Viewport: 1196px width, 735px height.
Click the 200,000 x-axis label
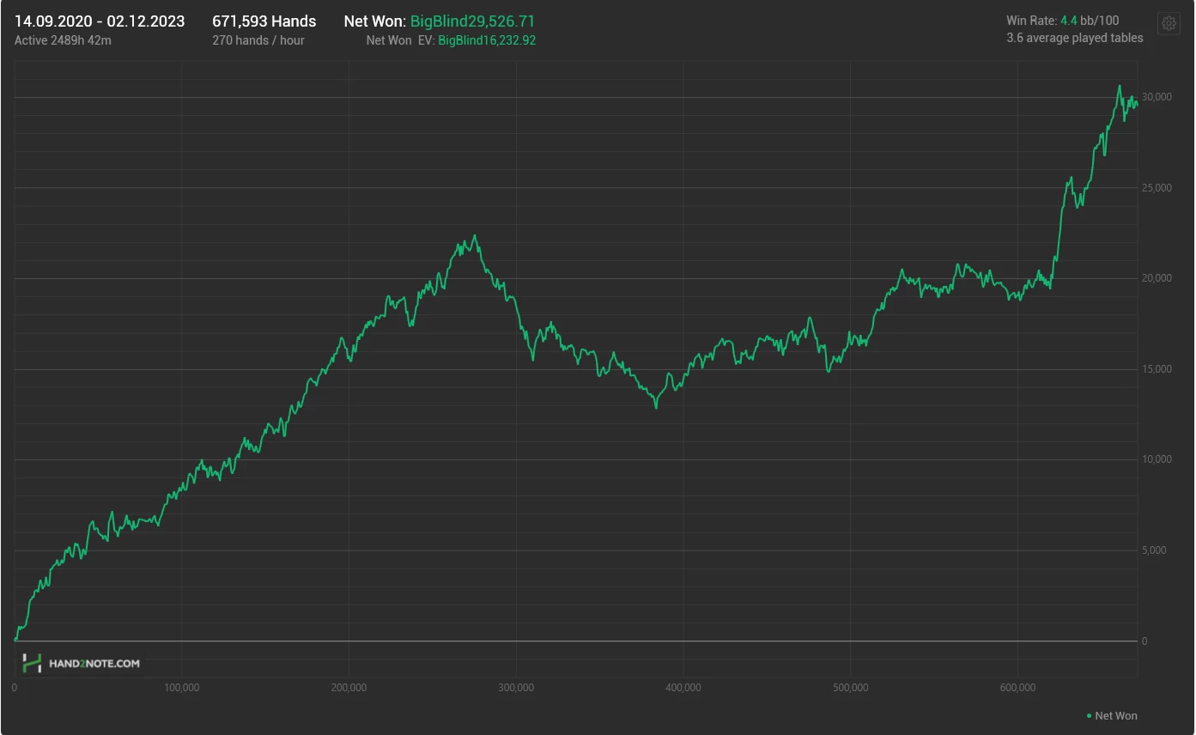point(349,688)
